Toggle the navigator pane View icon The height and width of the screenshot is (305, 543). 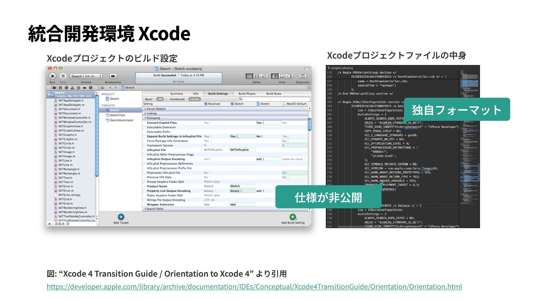(275, 76)
